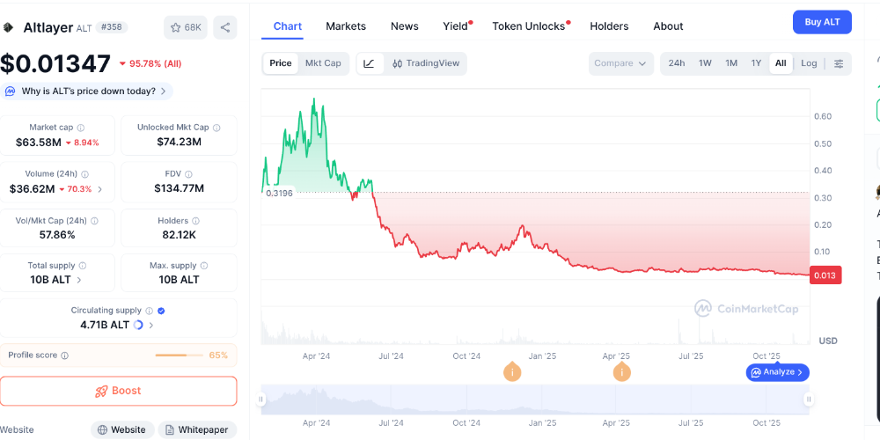Click the Profile score info icon

pyautogui.click(x=65, y=356)
